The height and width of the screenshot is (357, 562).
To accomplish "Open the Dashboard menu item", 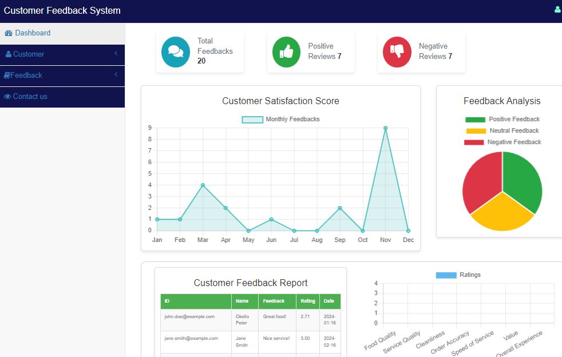I will tap(33, 33).
